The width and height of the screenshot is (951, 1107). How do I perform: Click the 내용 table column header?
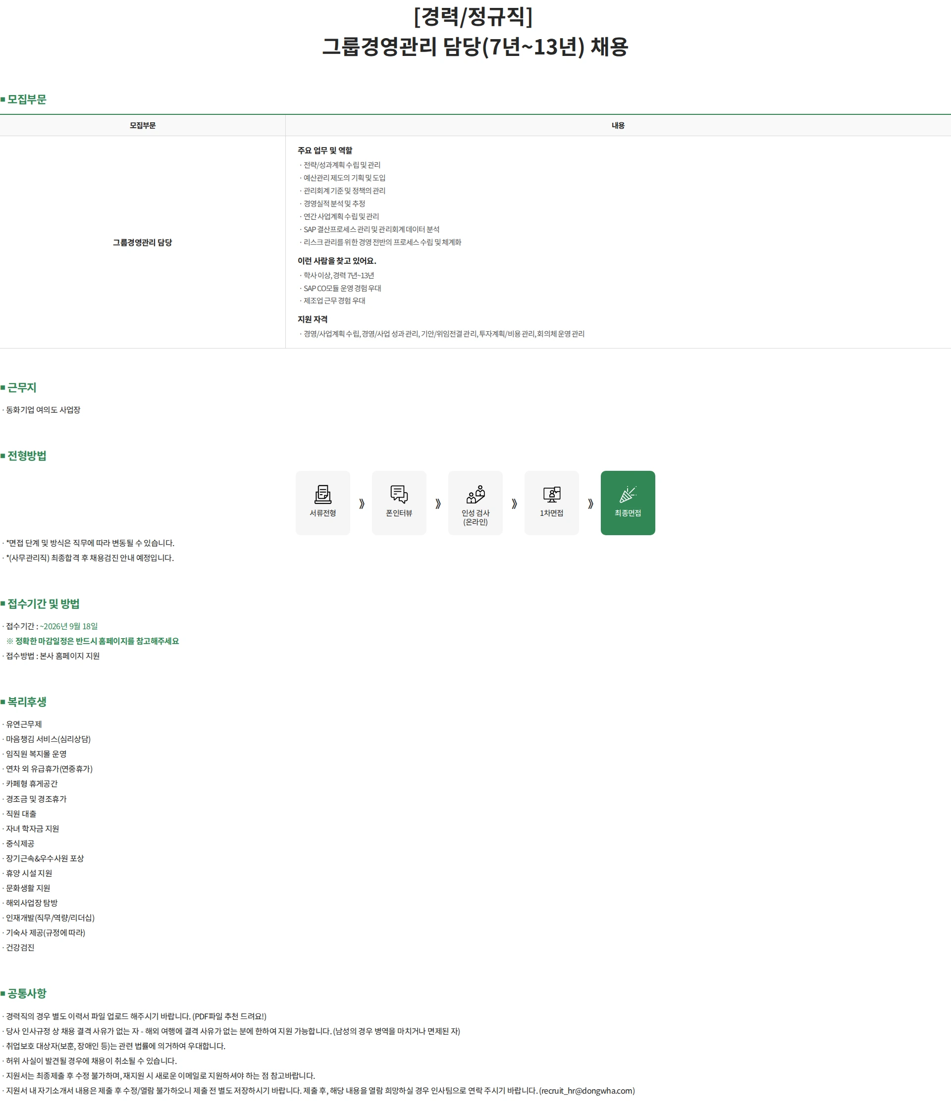[618, 126]
